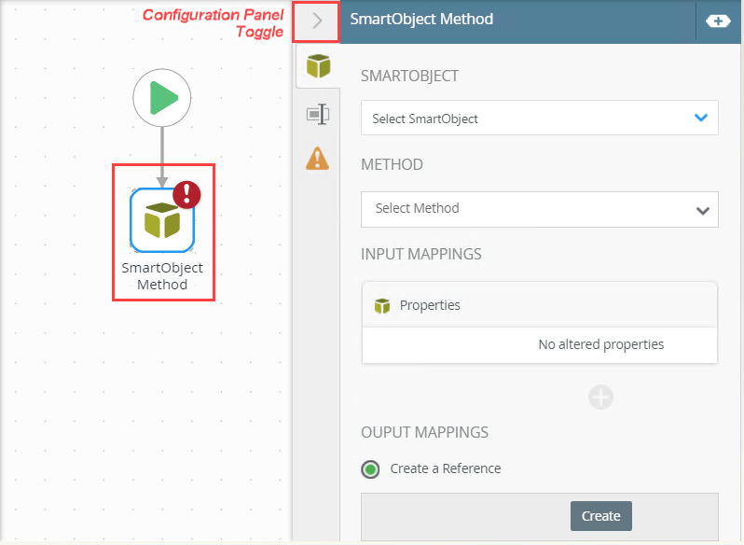The width and height of the screenshot is (744, 545).
Task: Click the Create button
Action: click(600, 515)
